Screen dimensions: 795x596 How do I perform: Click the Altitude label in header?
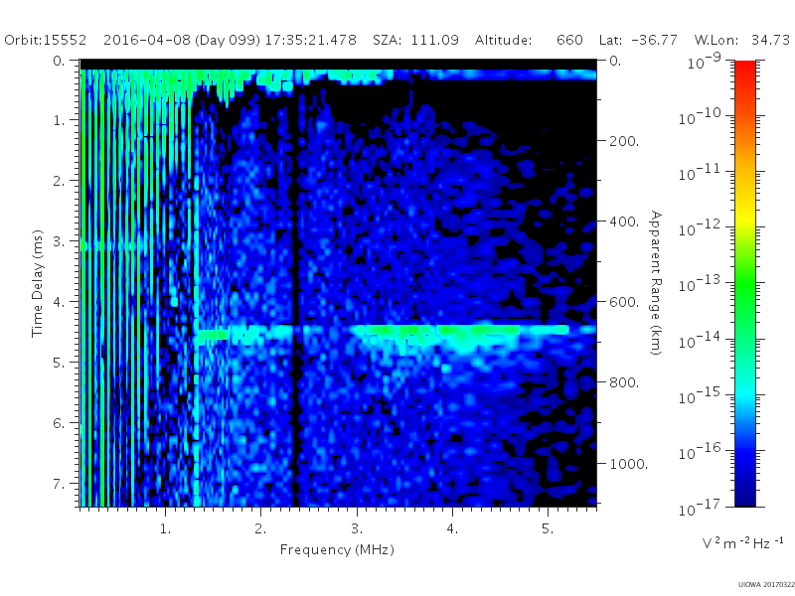[503, 40]
